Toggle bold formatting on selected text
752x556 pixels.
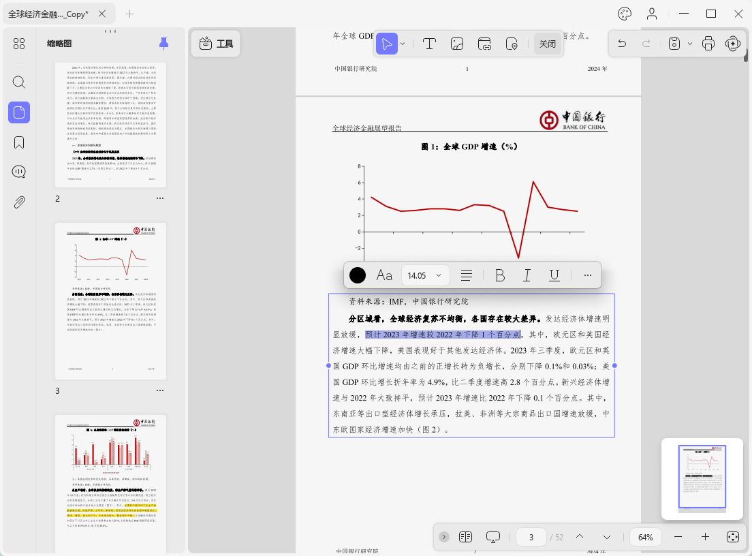(500, 275)
